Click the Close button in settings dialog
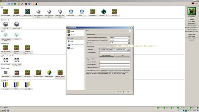Viewport: 199px width, 112px height. point(119,92)
